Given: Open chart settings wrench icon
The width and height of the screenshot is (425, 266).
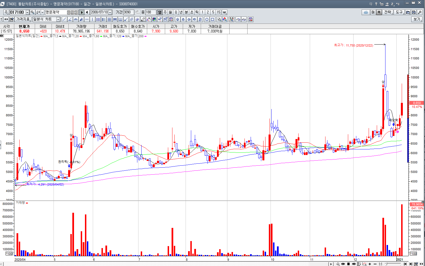Looking at the screenshot, I should click(x=420, y=12).
